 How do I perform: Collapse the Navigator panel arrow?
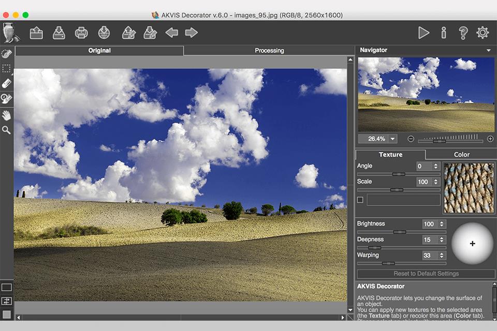coord(488,51)
